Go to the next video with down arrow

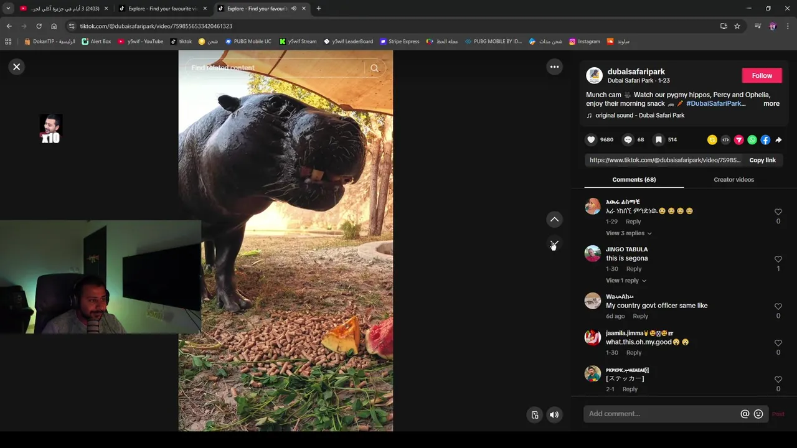click(x=554, y=244)
